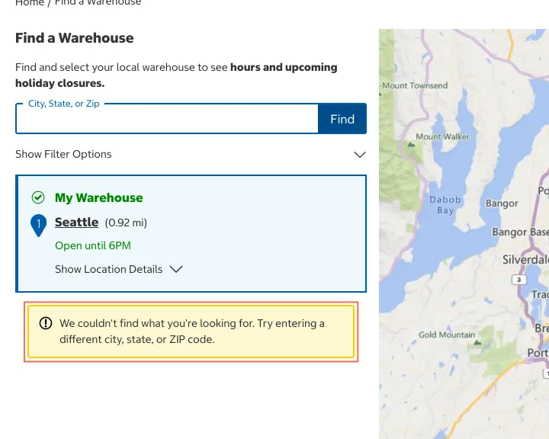This screenshot has width=549, height=439.
Task: Click the Route 3 highway shield on map
Action: [519, 280]
